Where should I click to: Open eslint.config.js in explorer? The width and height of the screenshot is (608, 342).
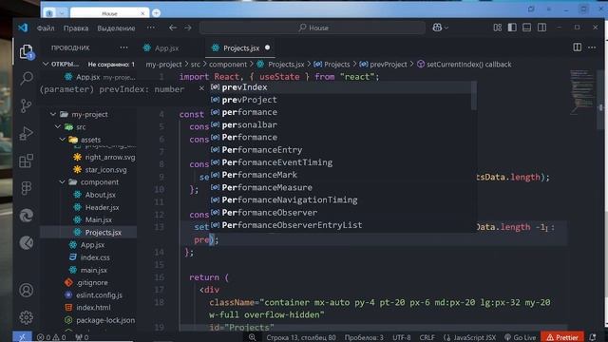(x=99, y=294)
